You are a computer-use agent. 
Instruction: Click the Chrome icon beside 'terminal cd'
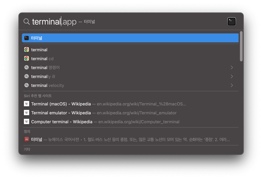pyautogui.click(x=26, y=58)
